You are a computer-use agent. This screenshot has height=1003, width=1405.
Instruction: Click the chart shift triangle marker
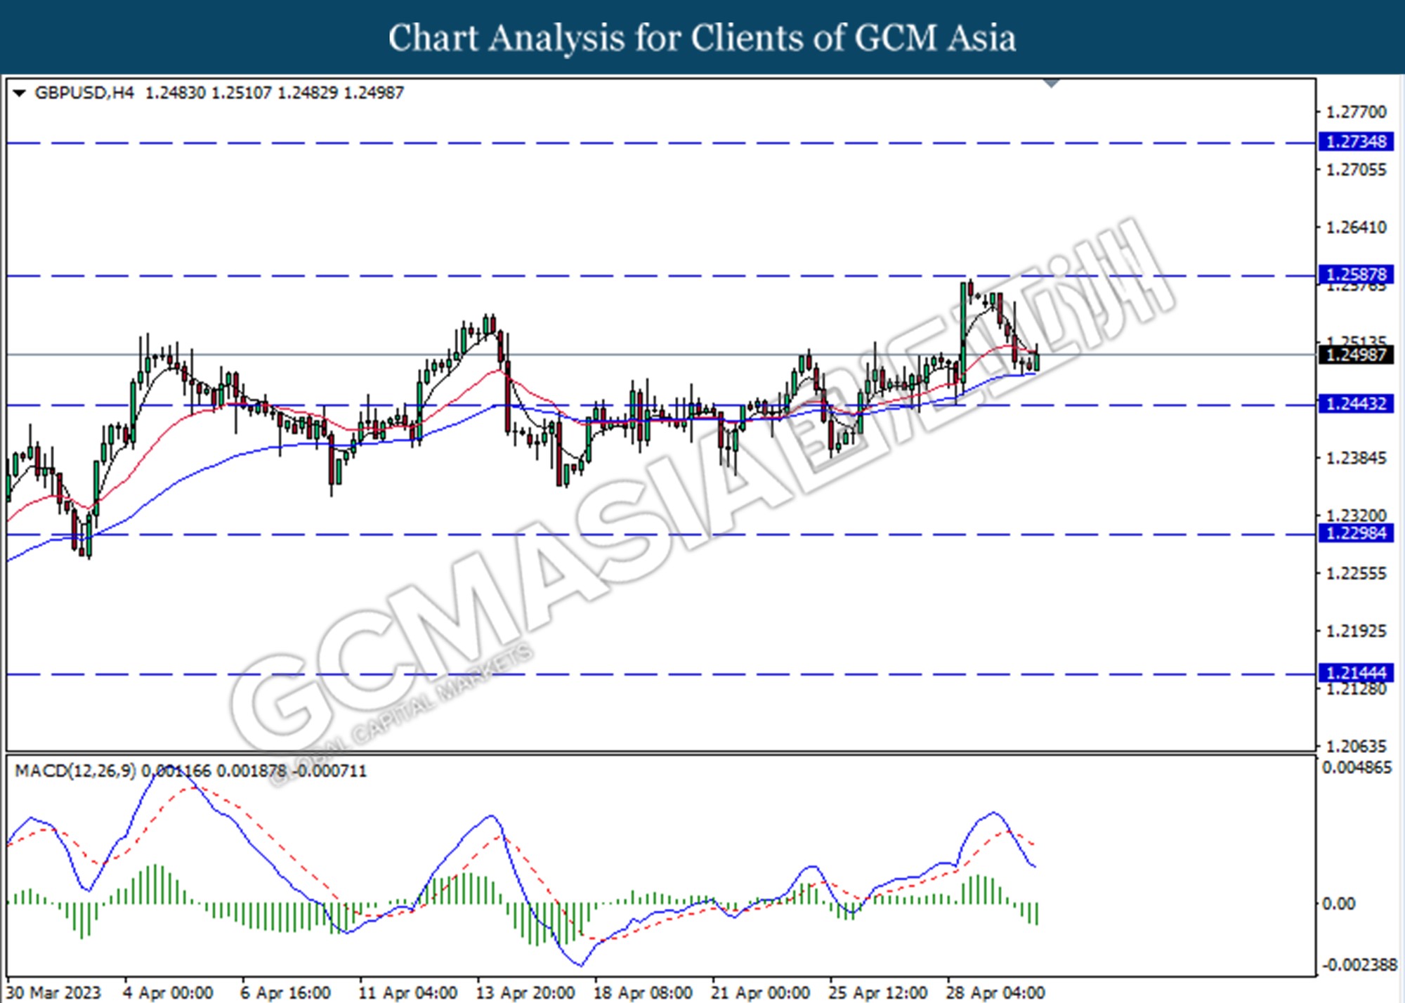1052,84
